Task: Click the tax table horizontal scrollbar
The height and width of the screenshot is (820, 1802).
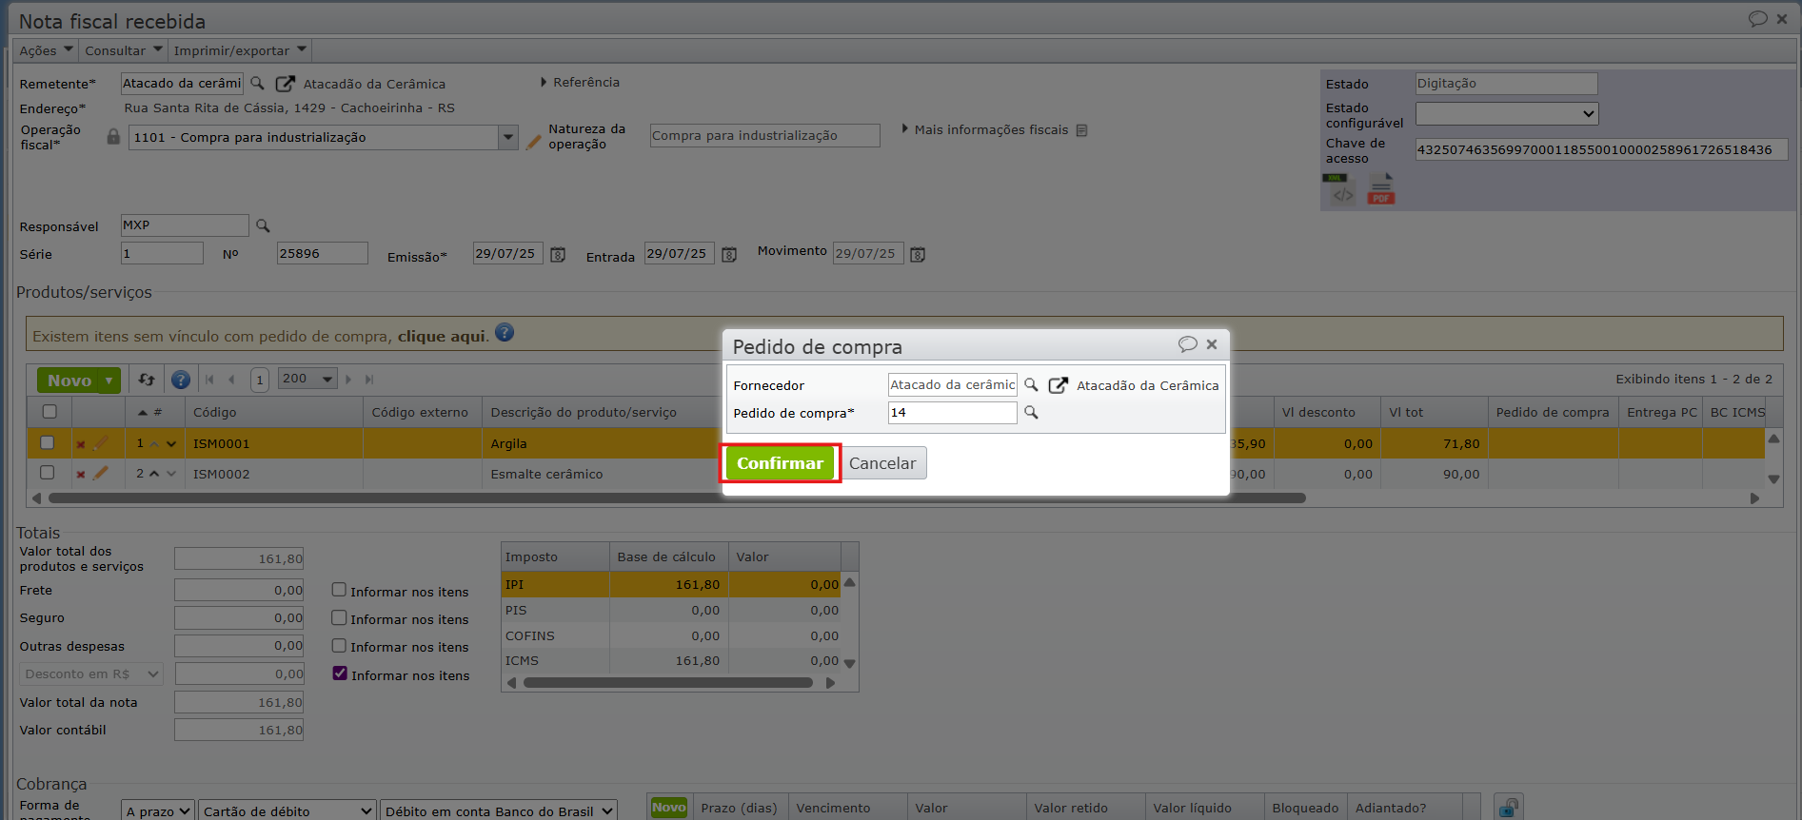Action: point(668,682)
